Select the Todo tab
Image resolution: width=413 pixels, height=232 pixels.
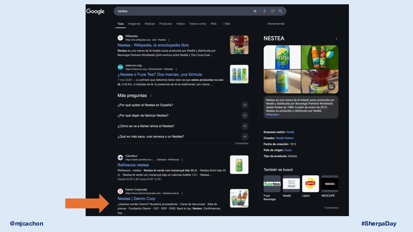[120, 24]
